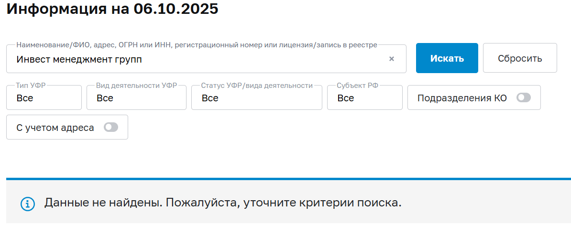Click the Сбросить button

[520, 58]
